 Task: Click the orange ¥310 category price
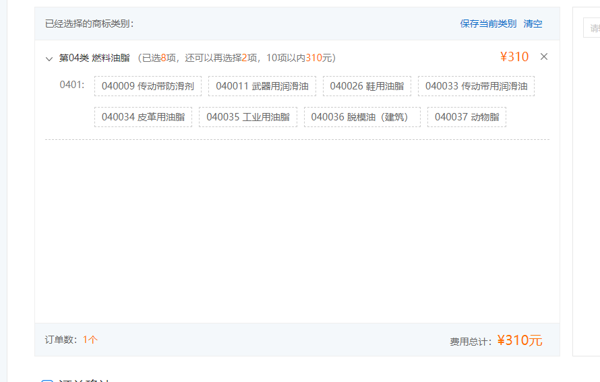[514, 57]
